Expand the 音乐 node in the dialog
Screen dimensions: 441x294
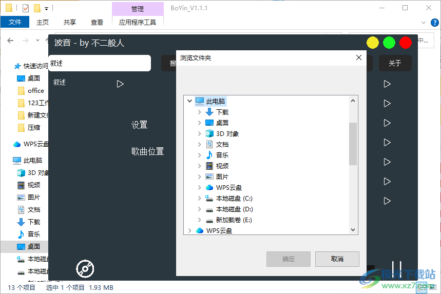(199, 155)
